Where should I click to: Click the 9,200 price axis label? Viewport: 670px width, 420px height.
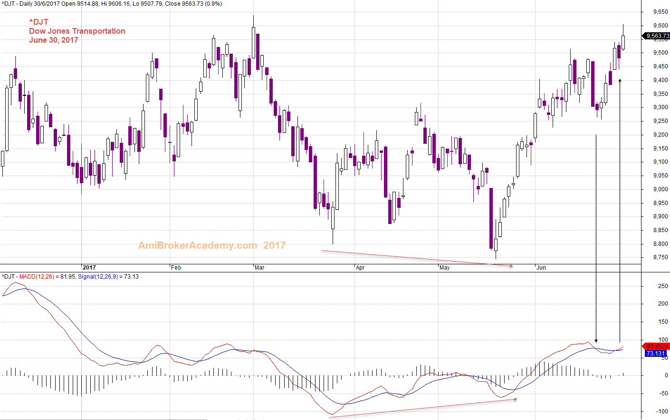click(x=660, y=135)
